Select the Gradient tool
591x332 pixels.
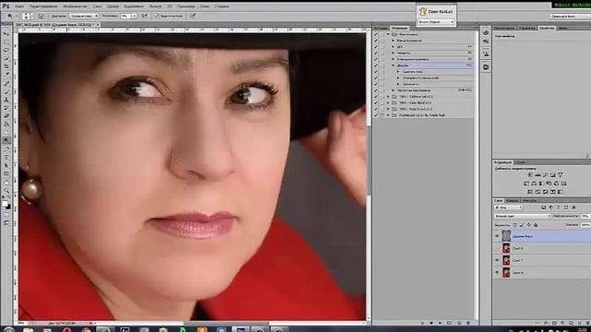click(x=6, y=125)
